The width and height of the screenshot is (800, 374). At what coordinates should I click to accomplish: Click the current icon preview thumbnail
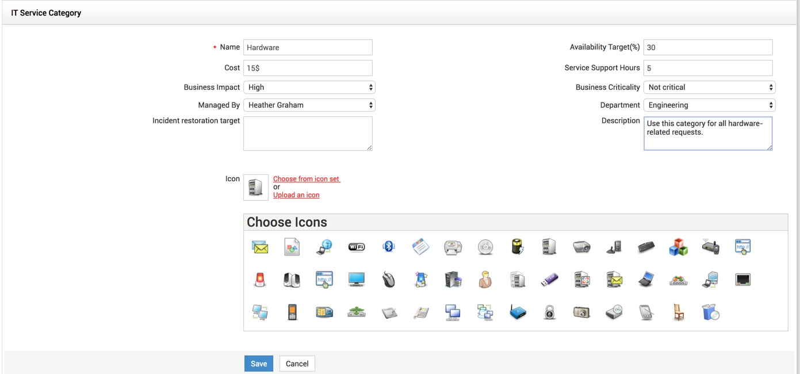[x=256, y=187]
